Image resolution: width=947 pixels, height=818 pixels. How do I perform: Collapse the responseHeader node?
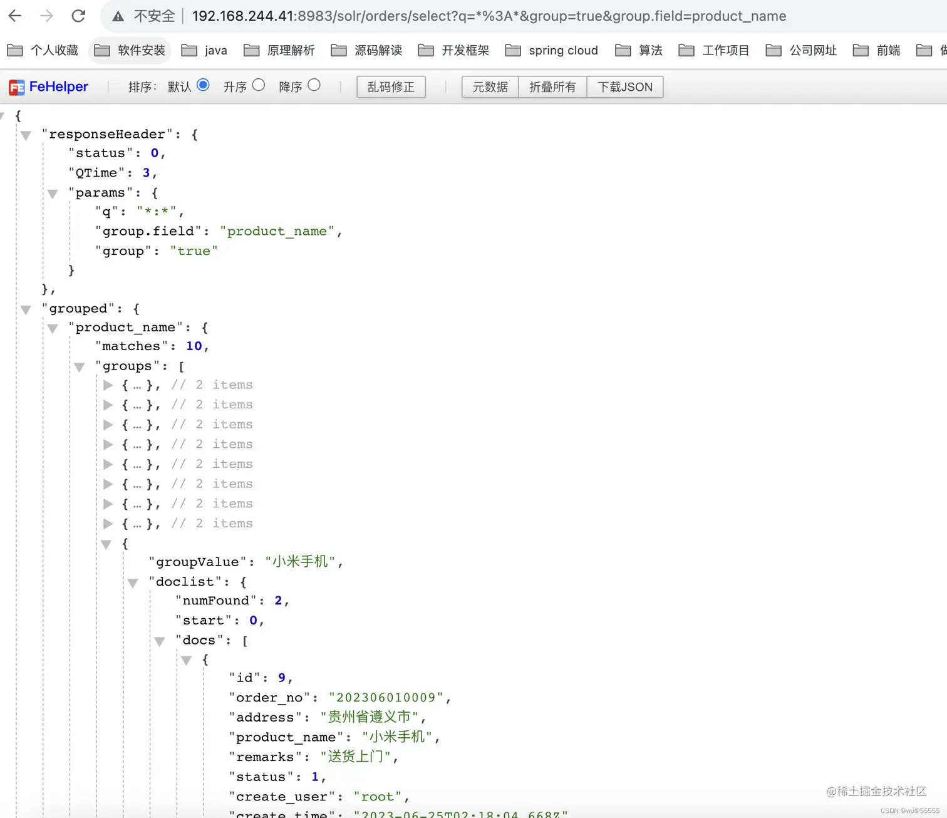point(26,135)
